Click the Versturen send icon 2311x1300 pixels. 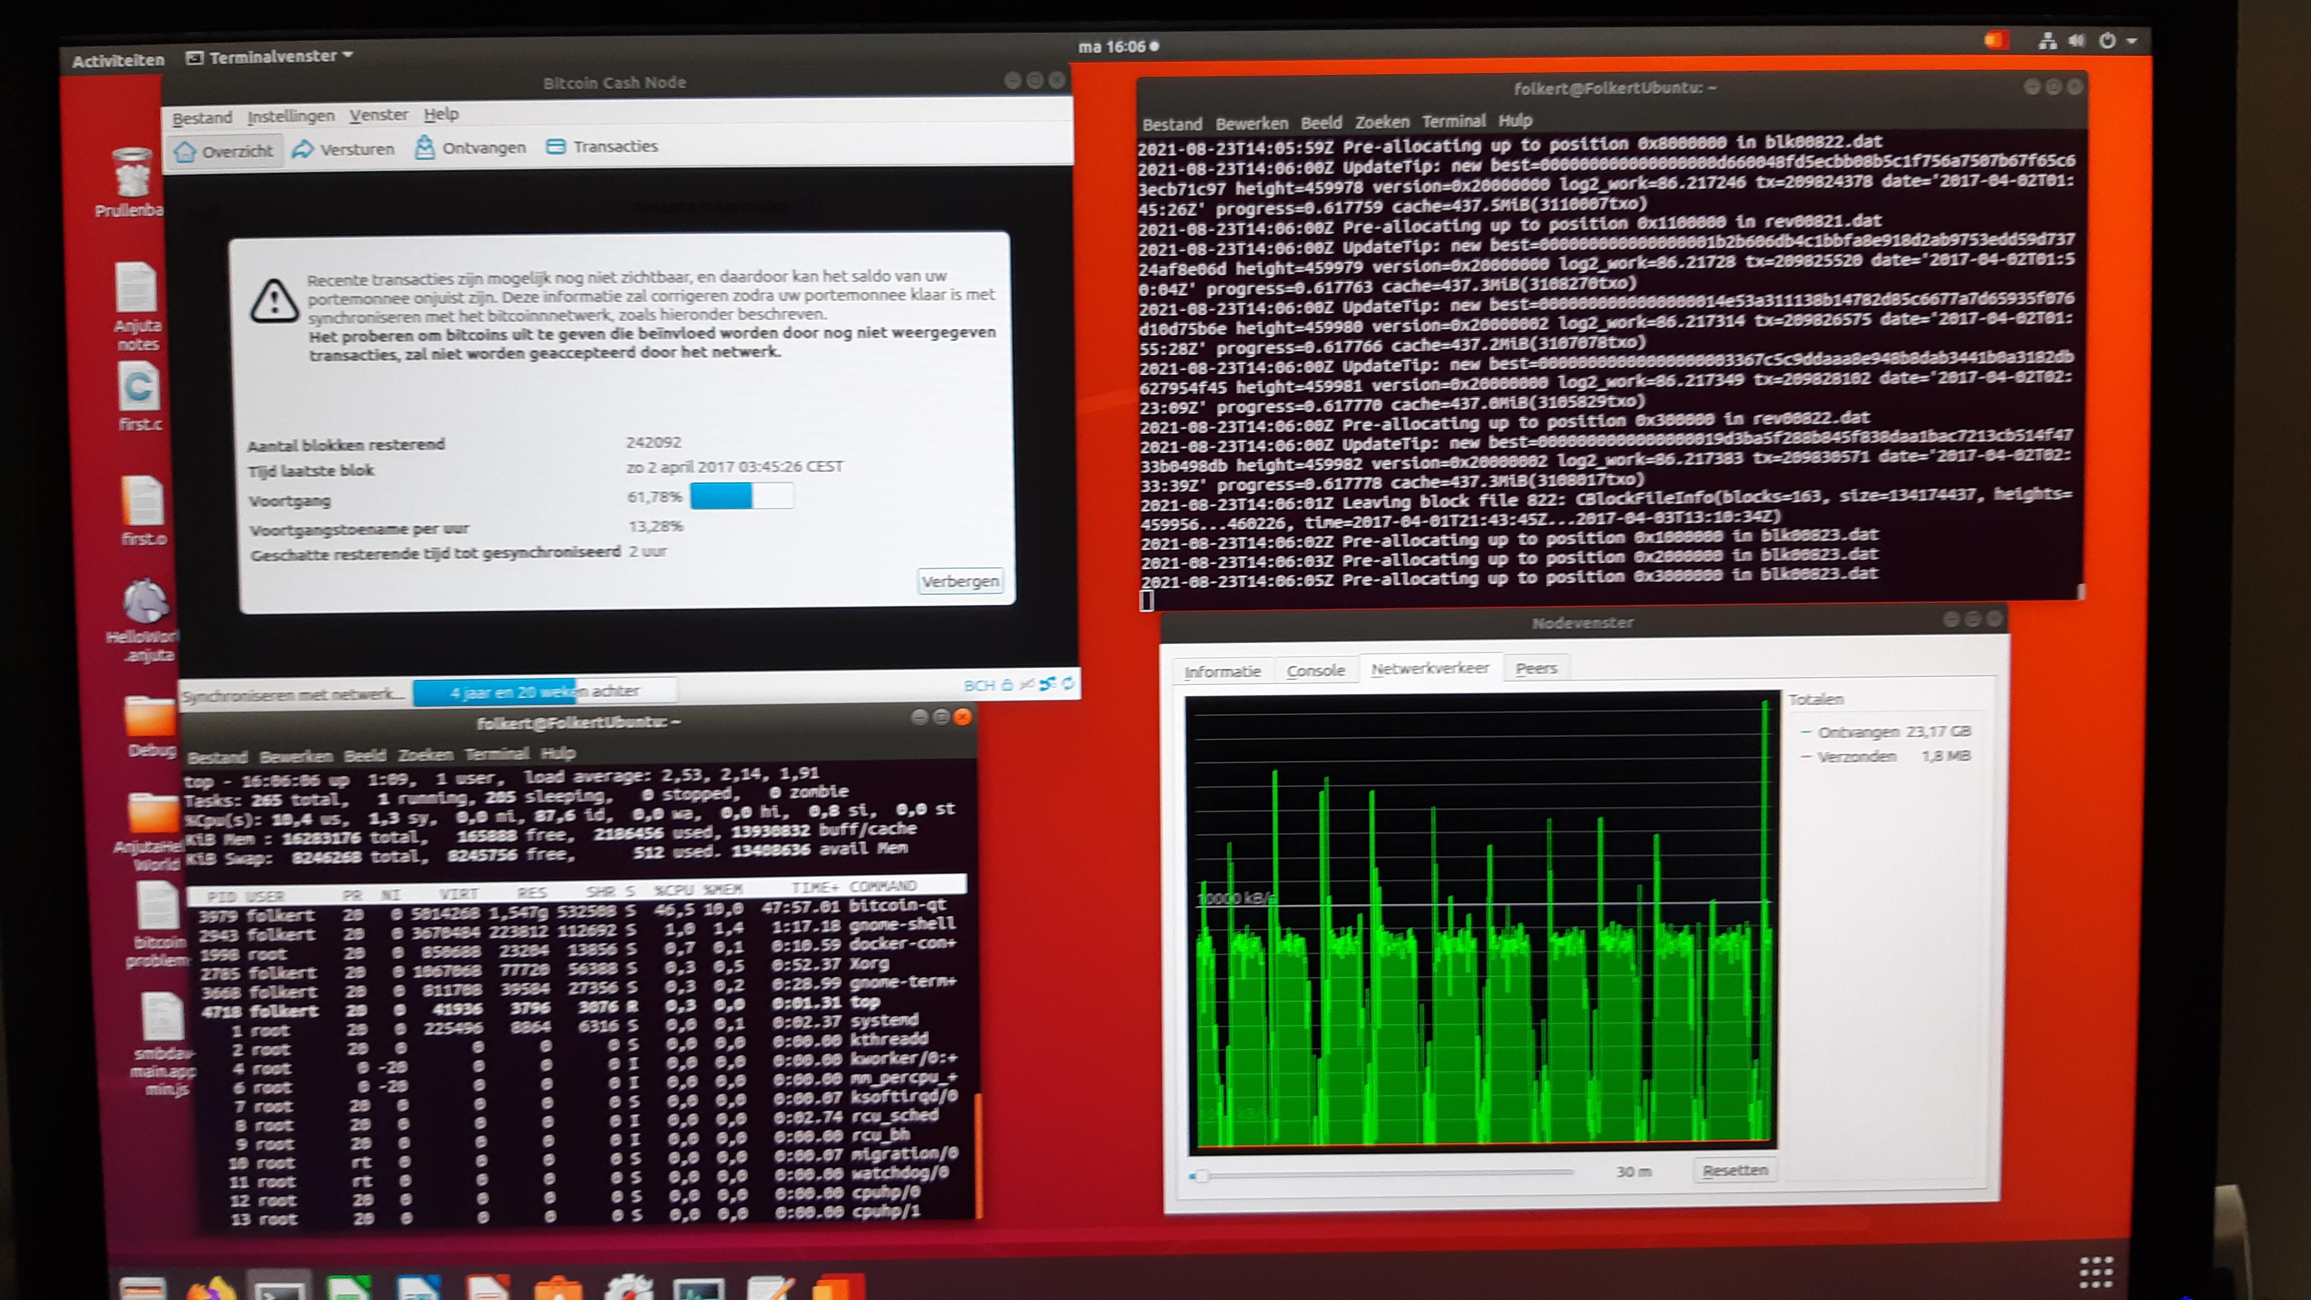coord(303,149)
